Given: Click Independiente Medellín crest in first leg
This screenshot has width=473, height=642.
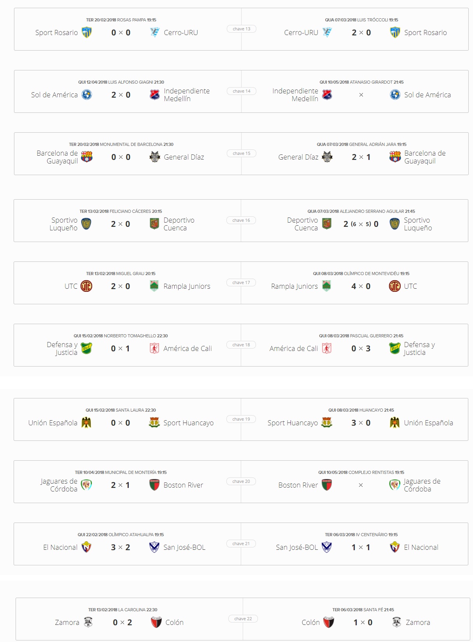Looking at the screenshot, I should [154, 95].
